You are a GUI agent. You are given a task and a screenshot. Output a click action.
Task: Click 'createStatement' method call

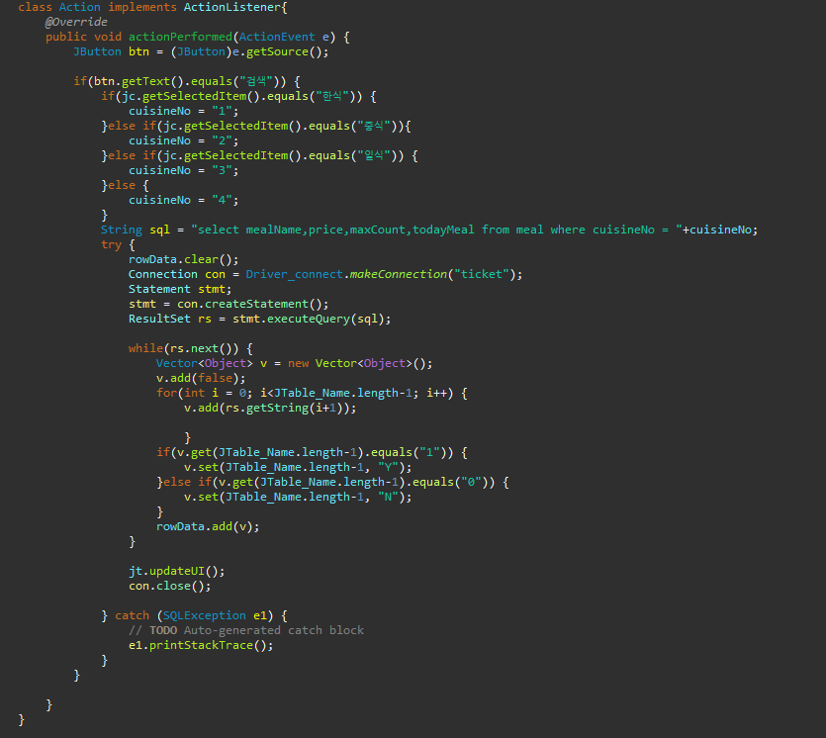256,304
